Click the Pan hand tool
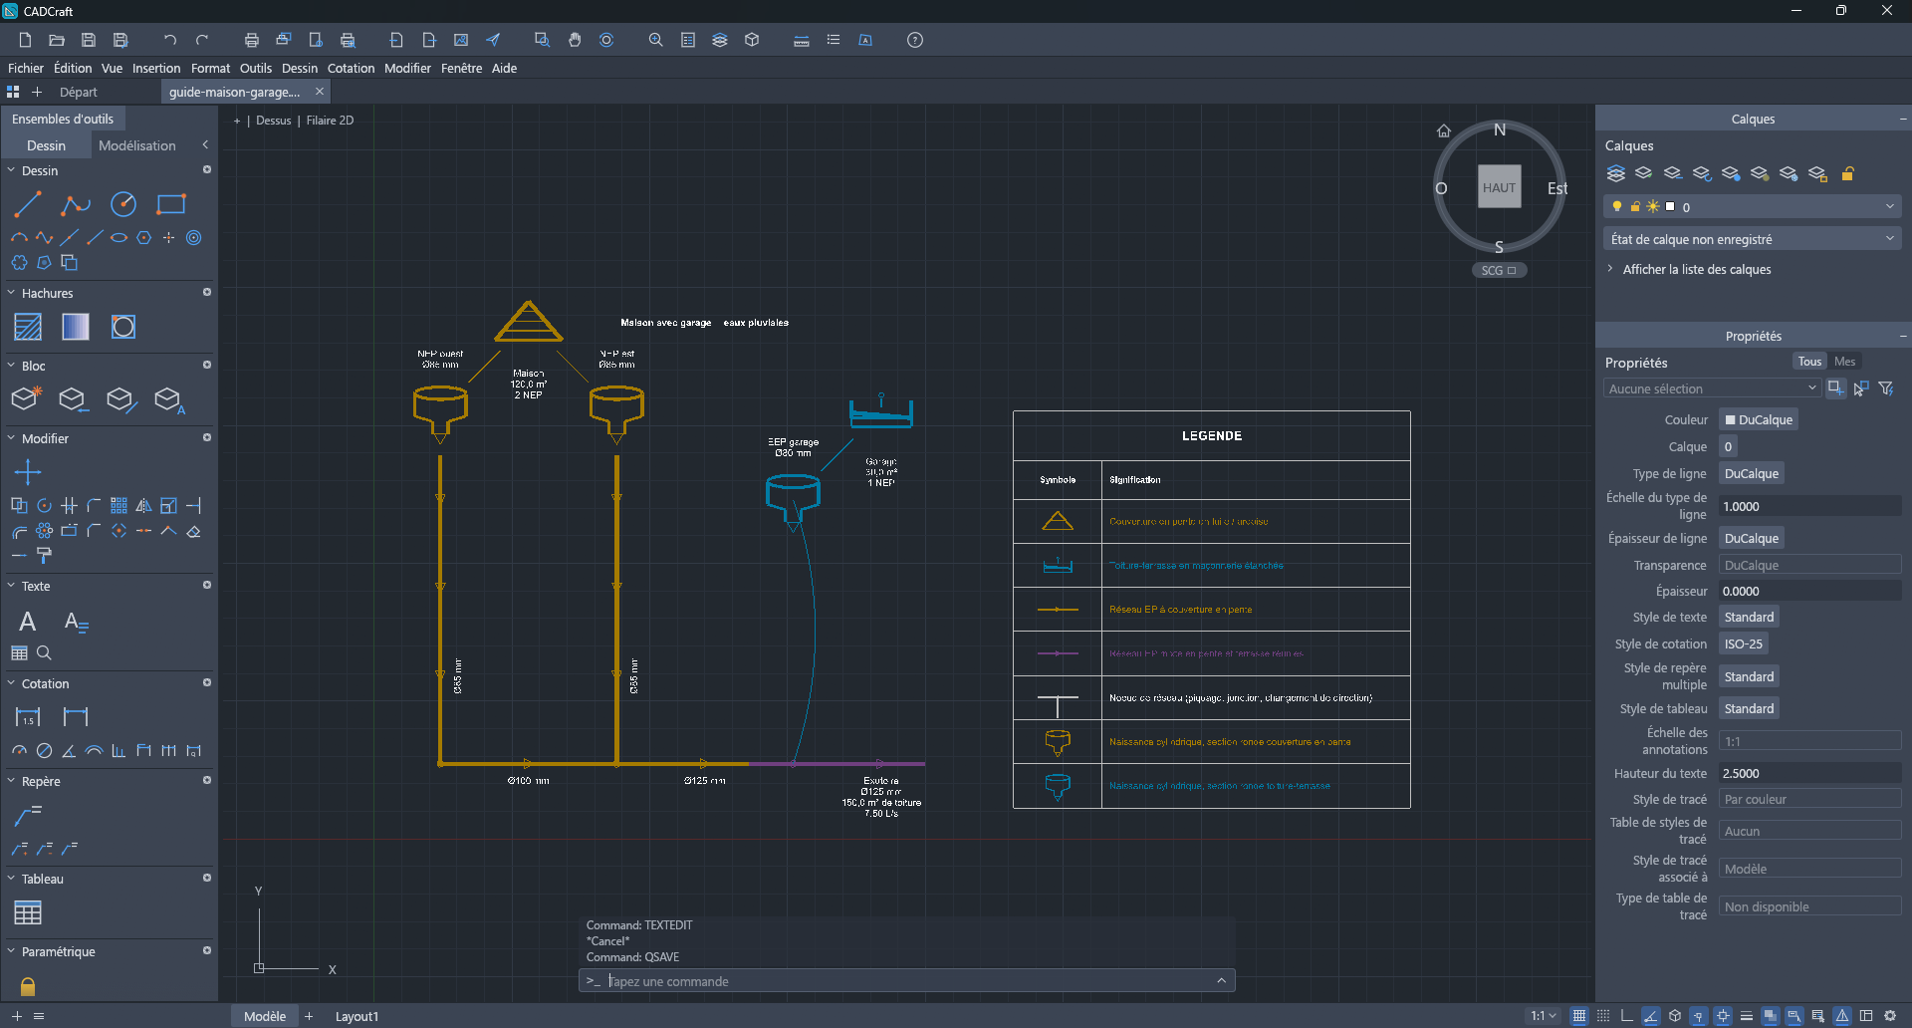 coord(575,40)
